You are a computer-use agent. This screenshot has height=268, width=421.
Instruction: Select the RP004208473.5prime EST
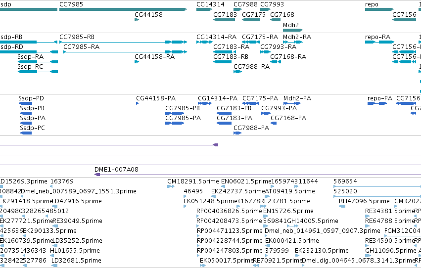[x=198, y=226]
